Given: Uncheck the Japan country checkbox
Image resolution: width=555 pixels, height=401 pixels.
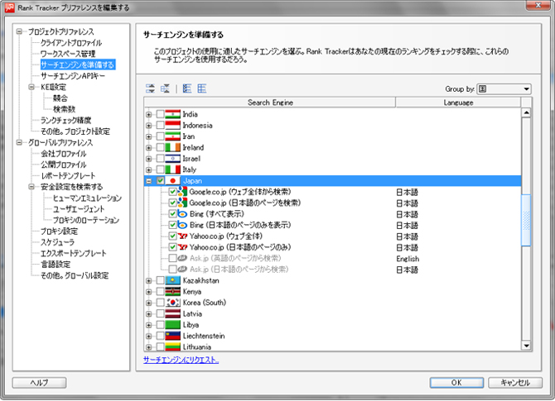Looking at the screenshot, I should point(161,180).
